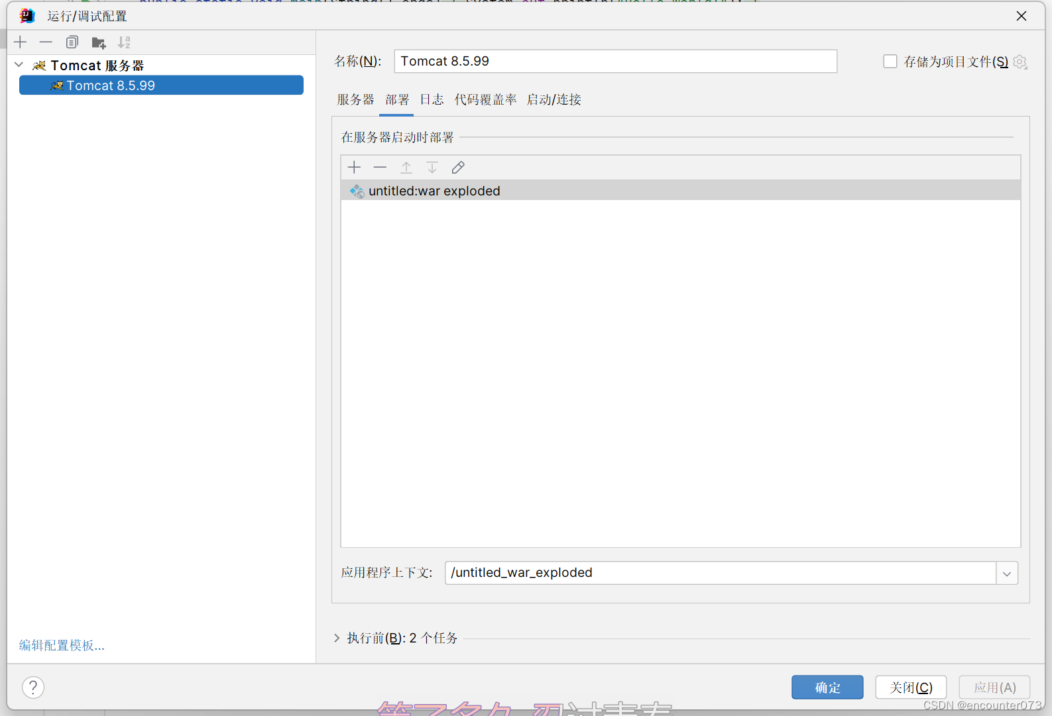
Task: Click the 在服务器启动时部署 section label
Action: [397, 137]
